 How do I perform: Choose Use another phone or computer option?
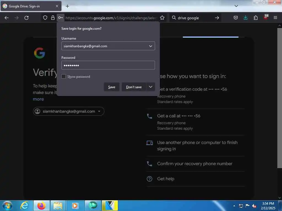click(x=195, y=146)
